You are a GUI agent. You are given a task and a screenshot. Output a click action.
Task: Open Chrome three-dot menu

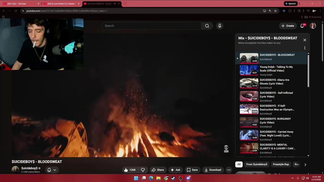(320, 11)
